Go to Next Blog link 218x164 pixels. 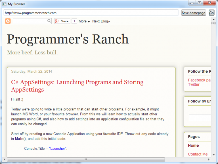tap(101, 21)
